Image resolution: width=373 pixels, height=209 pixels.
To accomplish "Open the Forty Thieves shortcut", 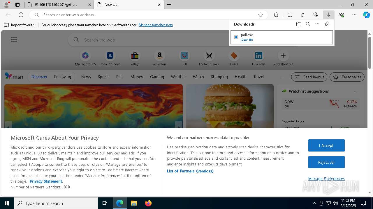I will point(209,58).
